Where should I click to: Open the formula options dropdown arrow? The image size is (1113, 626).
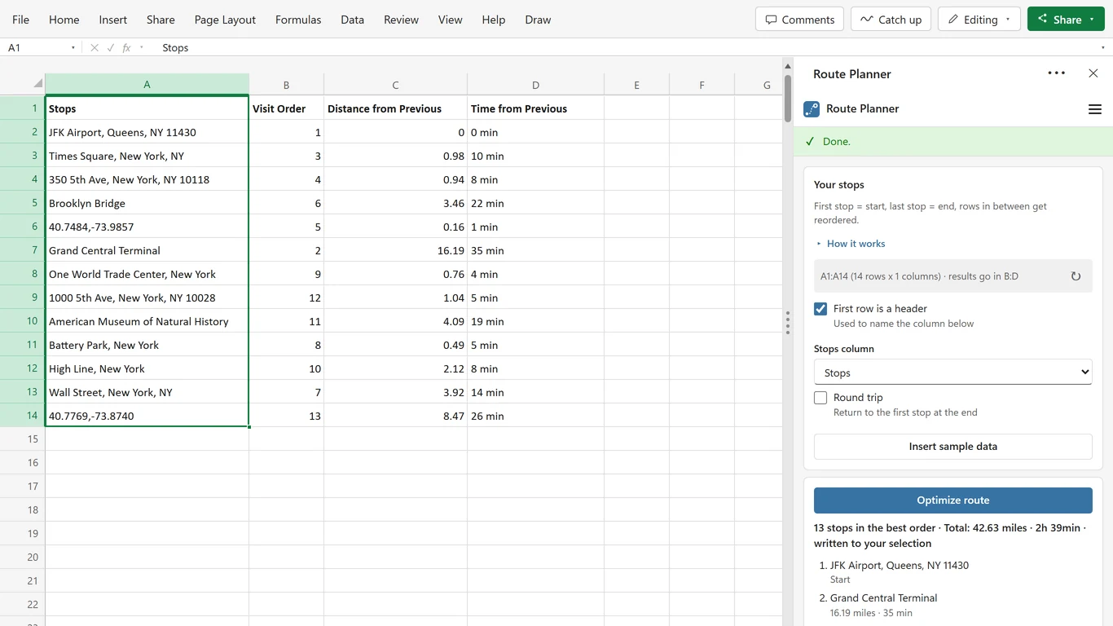click(x=141, y=48)
